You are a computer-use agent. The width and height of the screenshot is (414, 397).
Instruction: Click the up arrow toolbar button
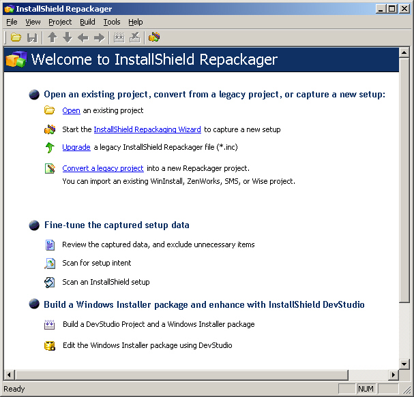(x=53, y=37)
